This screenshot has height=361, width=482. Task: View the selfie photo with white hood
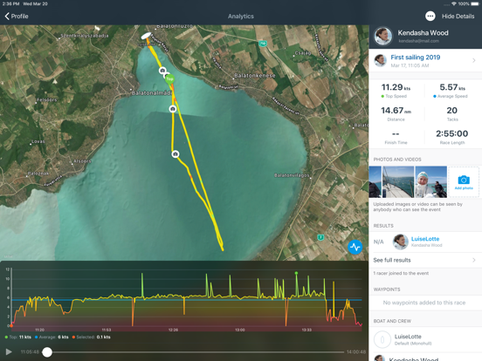tap(431, 181)
